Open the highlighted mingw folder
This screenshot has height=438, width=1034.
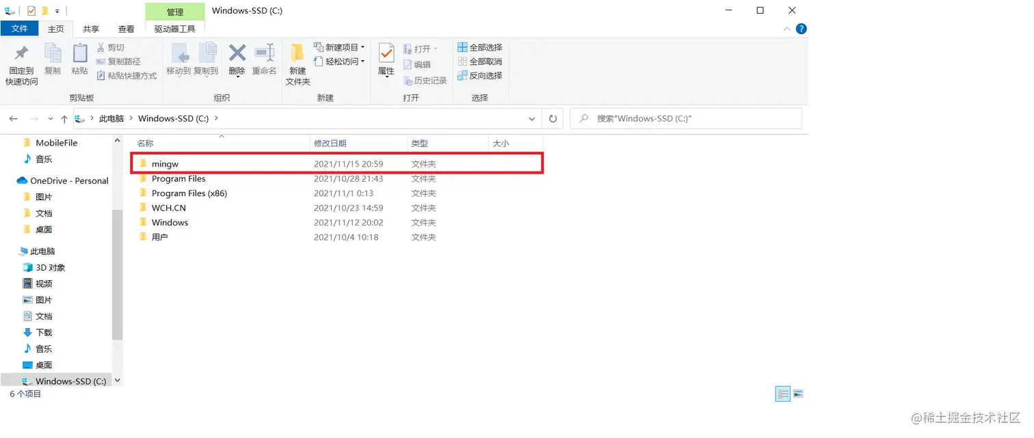click(x=166, y=163)
